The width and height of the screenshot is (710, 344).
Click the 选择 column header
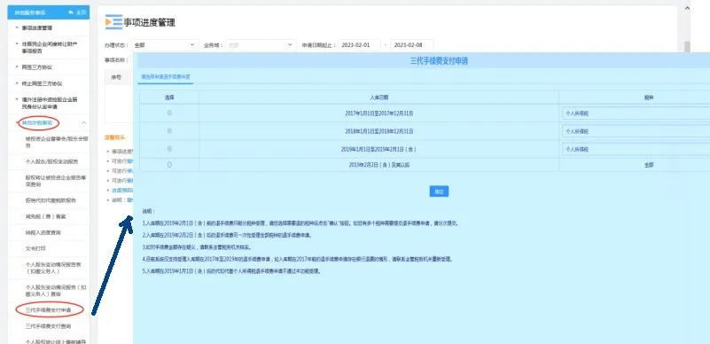coord(169,98)
